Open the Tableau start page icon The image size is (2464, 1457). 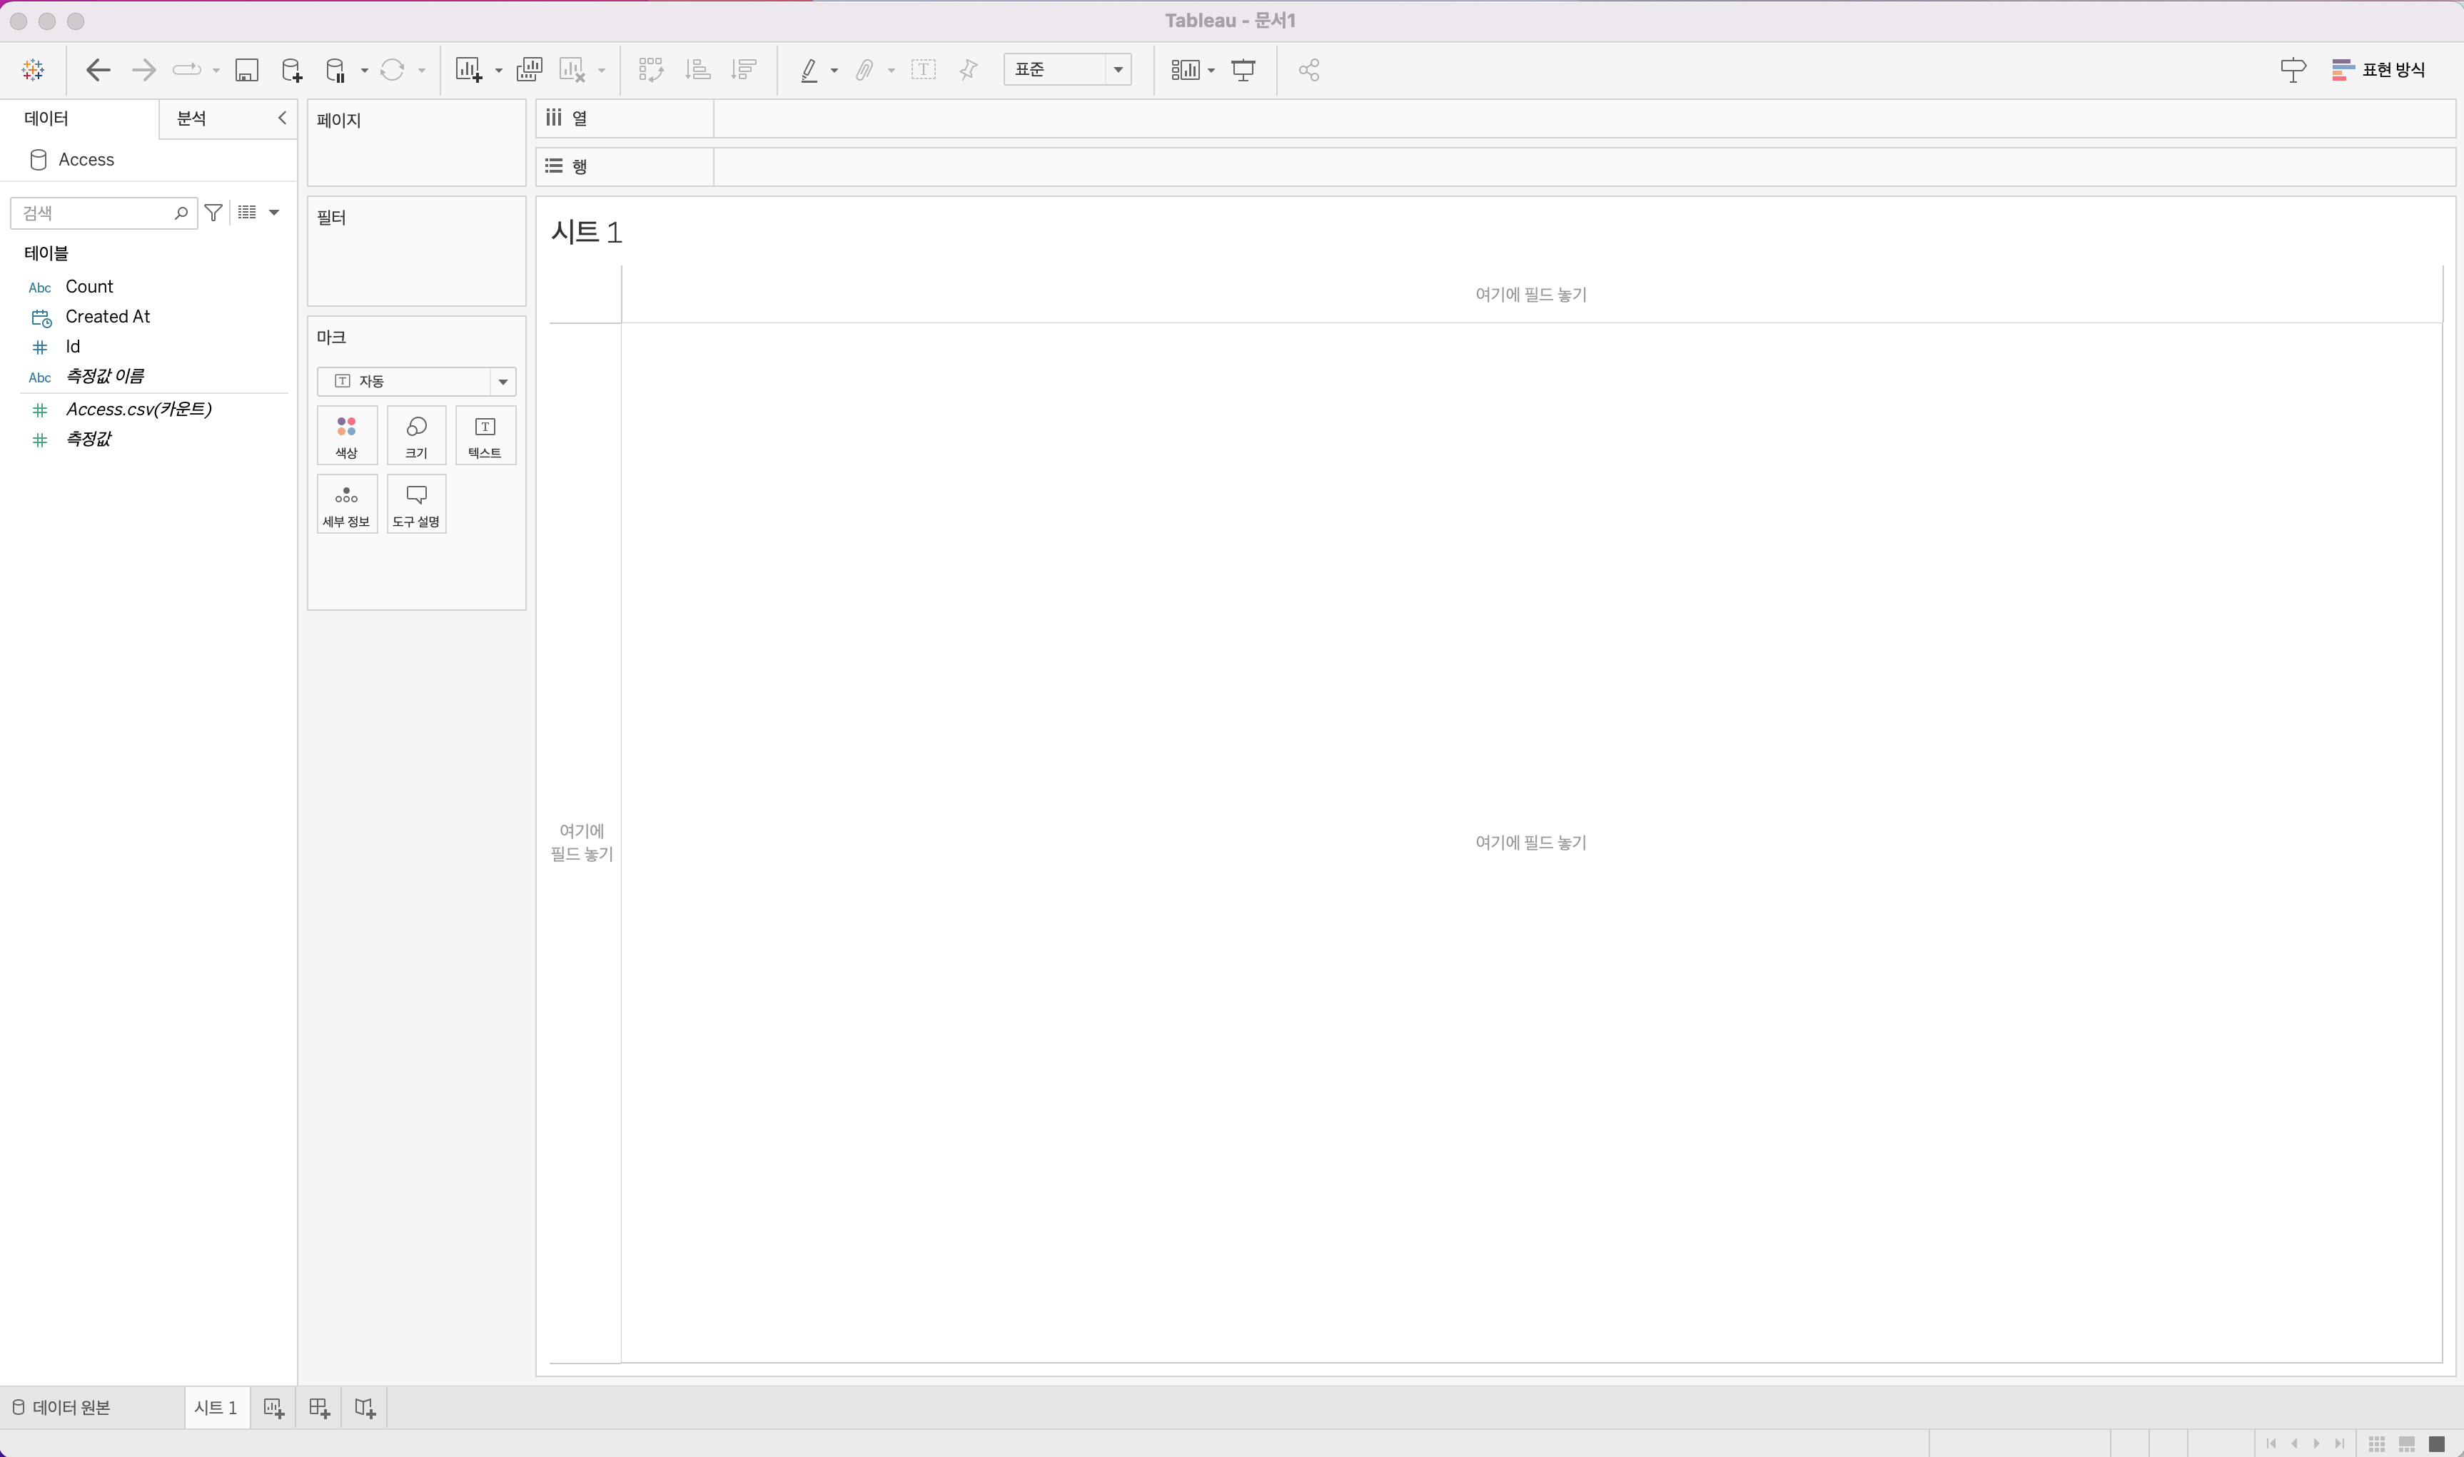(x=34, y=70)
